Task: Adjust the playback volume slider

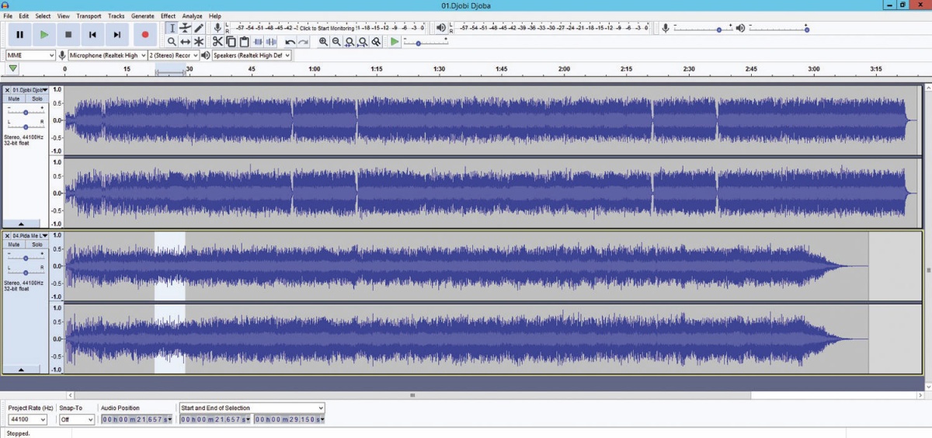Action: pyautogui.click(x=777, y=28)
